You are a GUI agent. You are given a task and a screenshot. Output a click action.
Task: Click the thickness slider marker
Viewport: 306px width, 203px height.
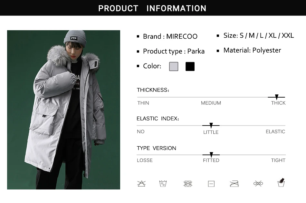pyautogui.click(x=276, y=97)
